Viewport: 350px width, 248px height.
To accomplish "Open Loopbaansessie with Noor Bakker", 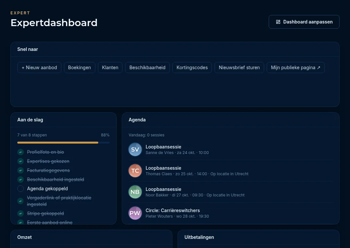I will tap(163, 189).
